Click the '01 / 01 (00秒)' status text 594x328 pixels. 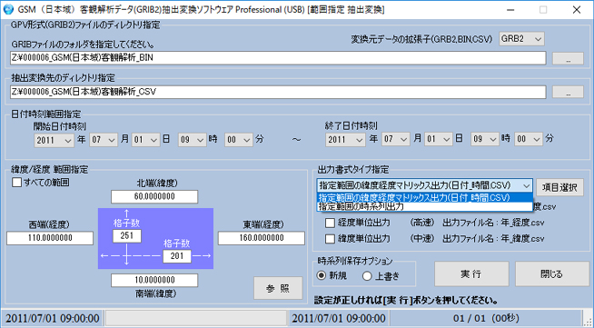tap(487, 318)
